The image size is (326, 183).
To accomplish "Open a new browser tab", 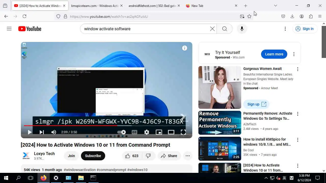I will click(246, 6).
